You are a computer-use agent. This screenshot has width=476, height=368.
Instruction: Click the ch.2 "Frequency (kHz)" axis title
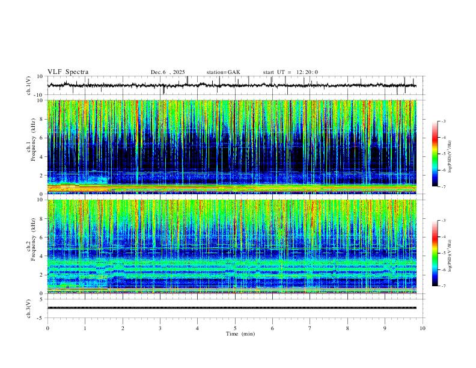click(x=34, y=239)
